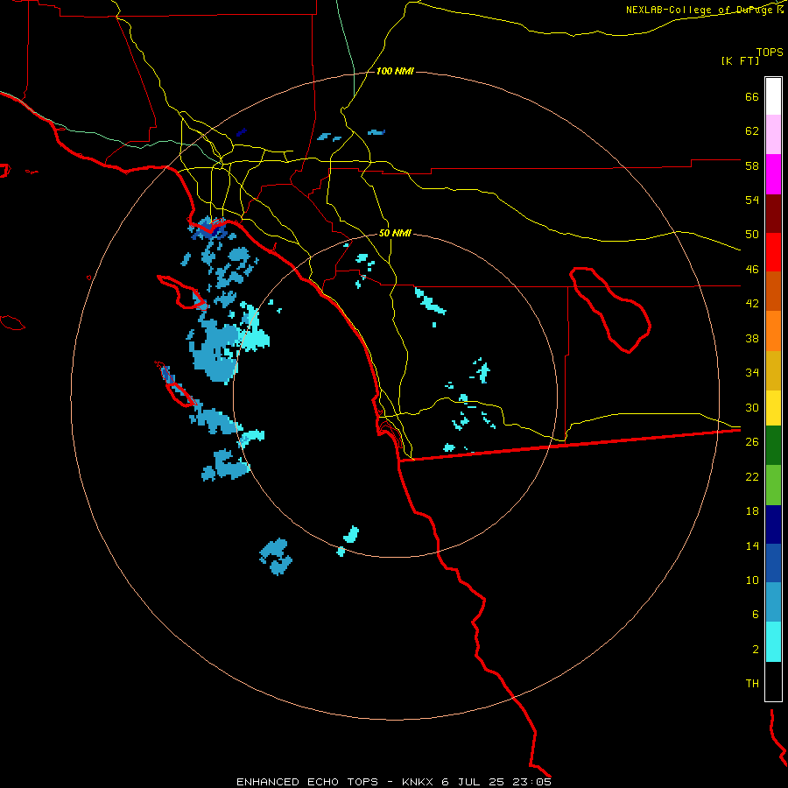Click the legend value 62
The width and height of the screenshot is (788, 788).
click(x=752, y=131)
